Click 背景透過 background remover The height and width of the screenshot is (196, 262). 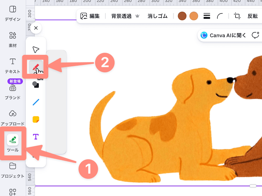click(122, 16)
